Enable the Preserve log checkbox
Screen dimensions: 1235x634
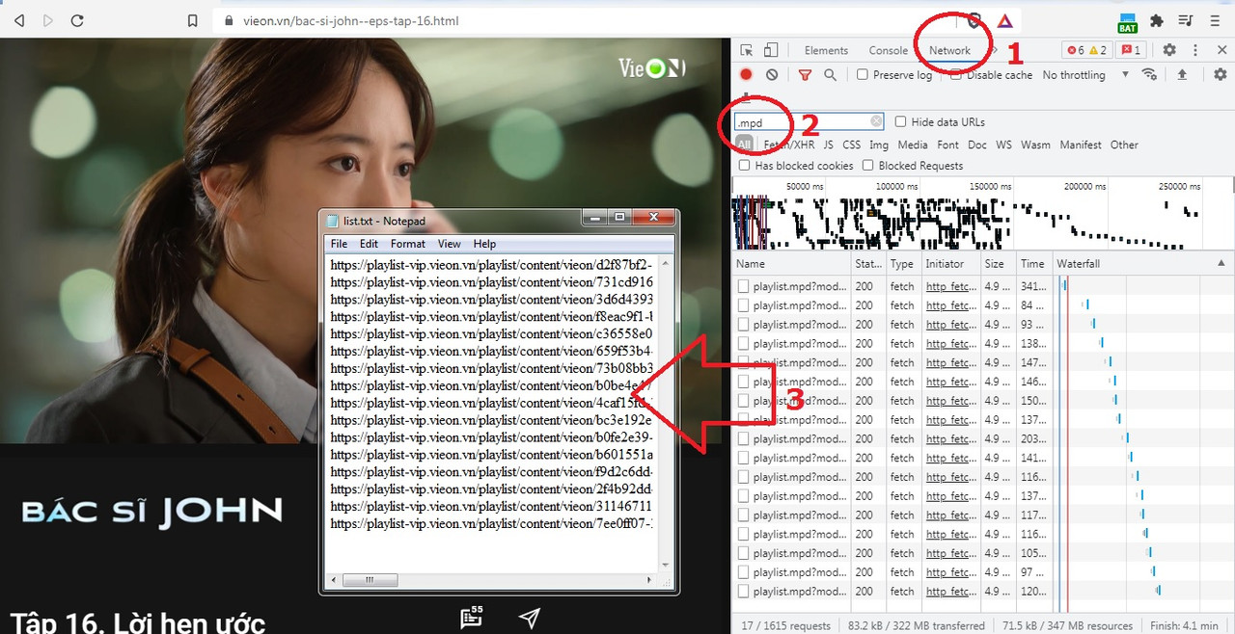(x=863, y=74)
